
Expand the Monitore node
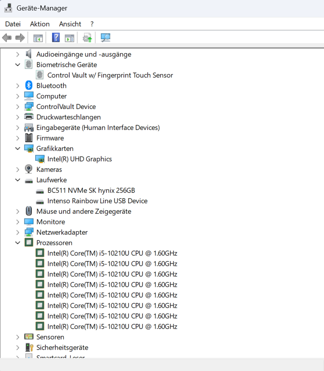18,222
